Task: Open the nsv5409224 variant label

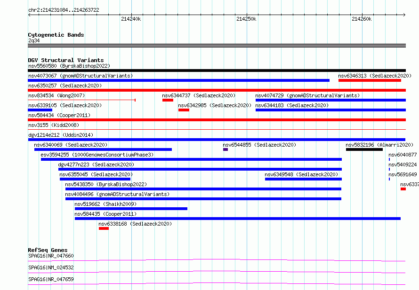Action: 403,165
